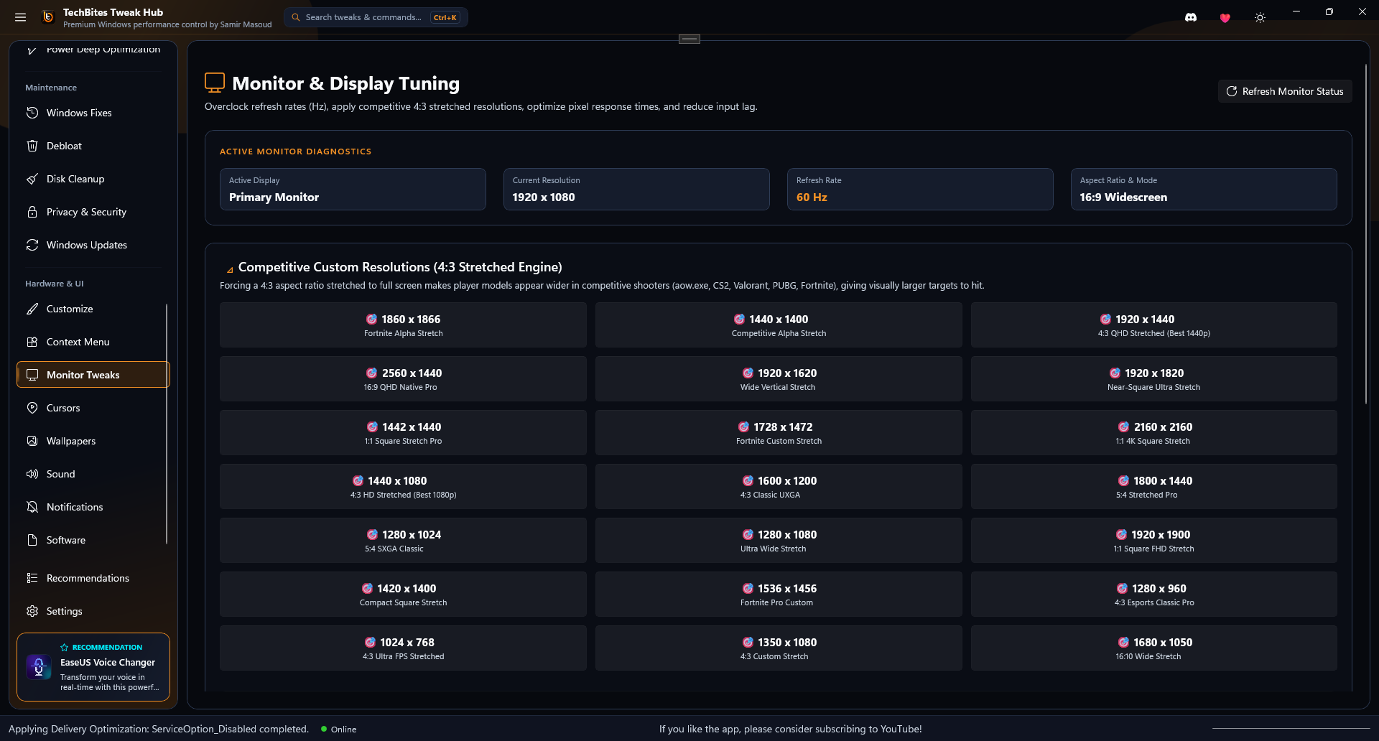Select Monitor Tweaks in sidebar

(x=93, y=375)
